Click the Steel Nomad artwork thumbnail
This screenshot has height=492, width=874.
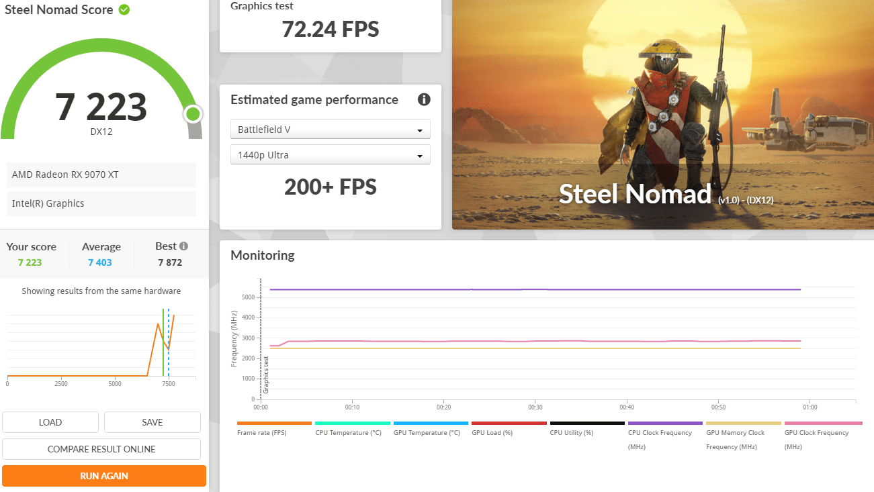662,114
